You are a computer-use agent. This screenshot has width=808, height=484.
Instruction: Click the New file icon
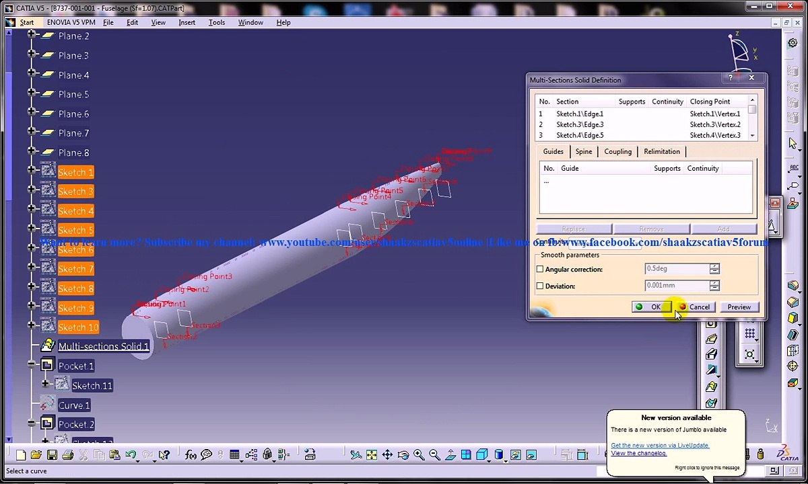click(21, 455)
